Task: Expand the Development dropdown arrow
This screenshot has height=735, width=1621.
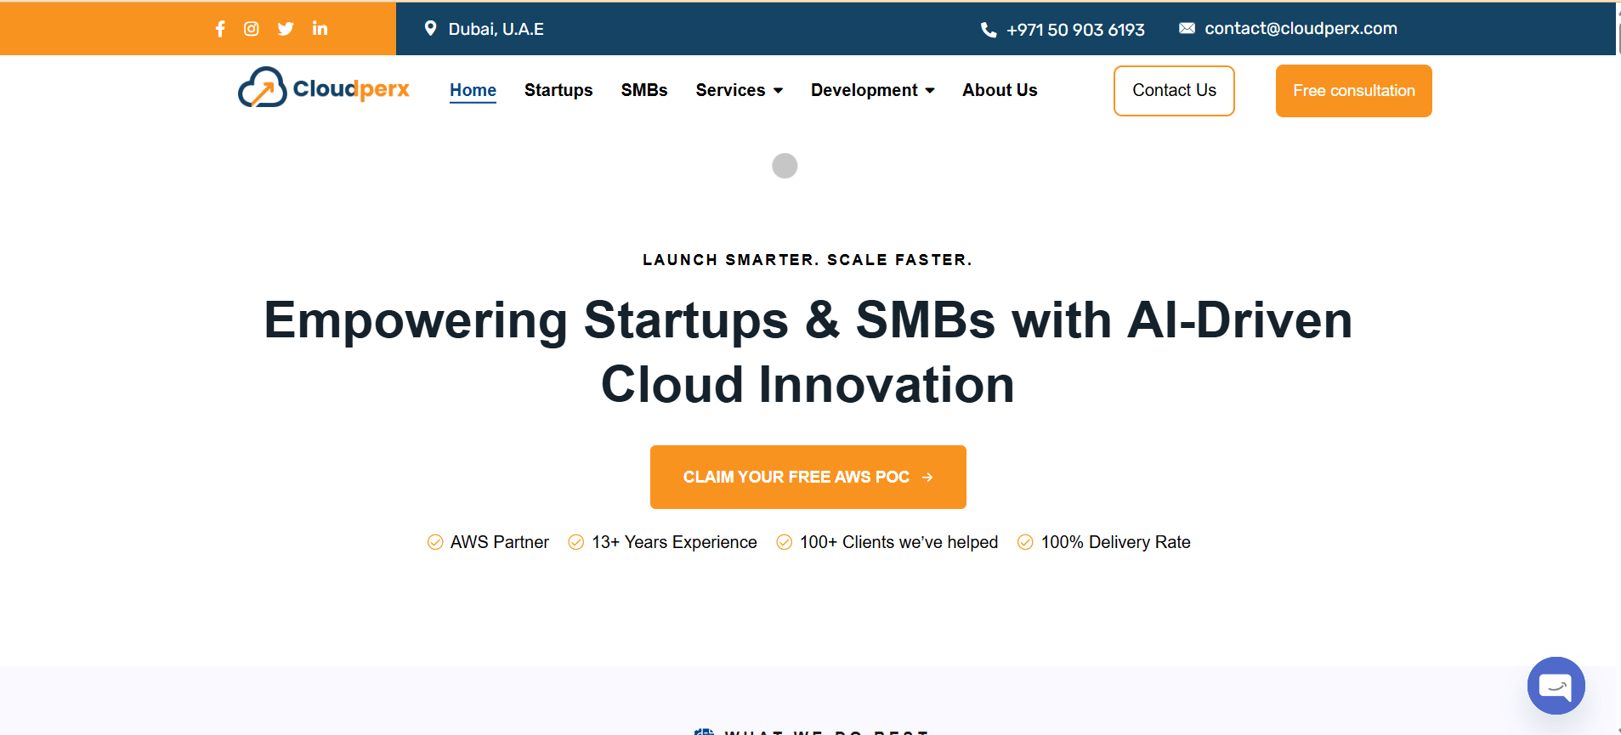Action: [930, 91]
